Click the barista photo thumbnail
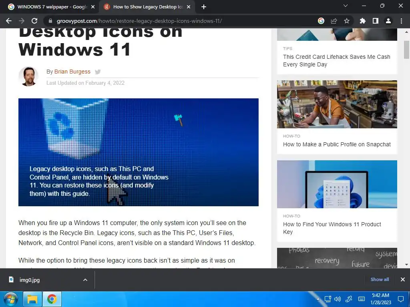The image size is (410, 307). [337, 104]
